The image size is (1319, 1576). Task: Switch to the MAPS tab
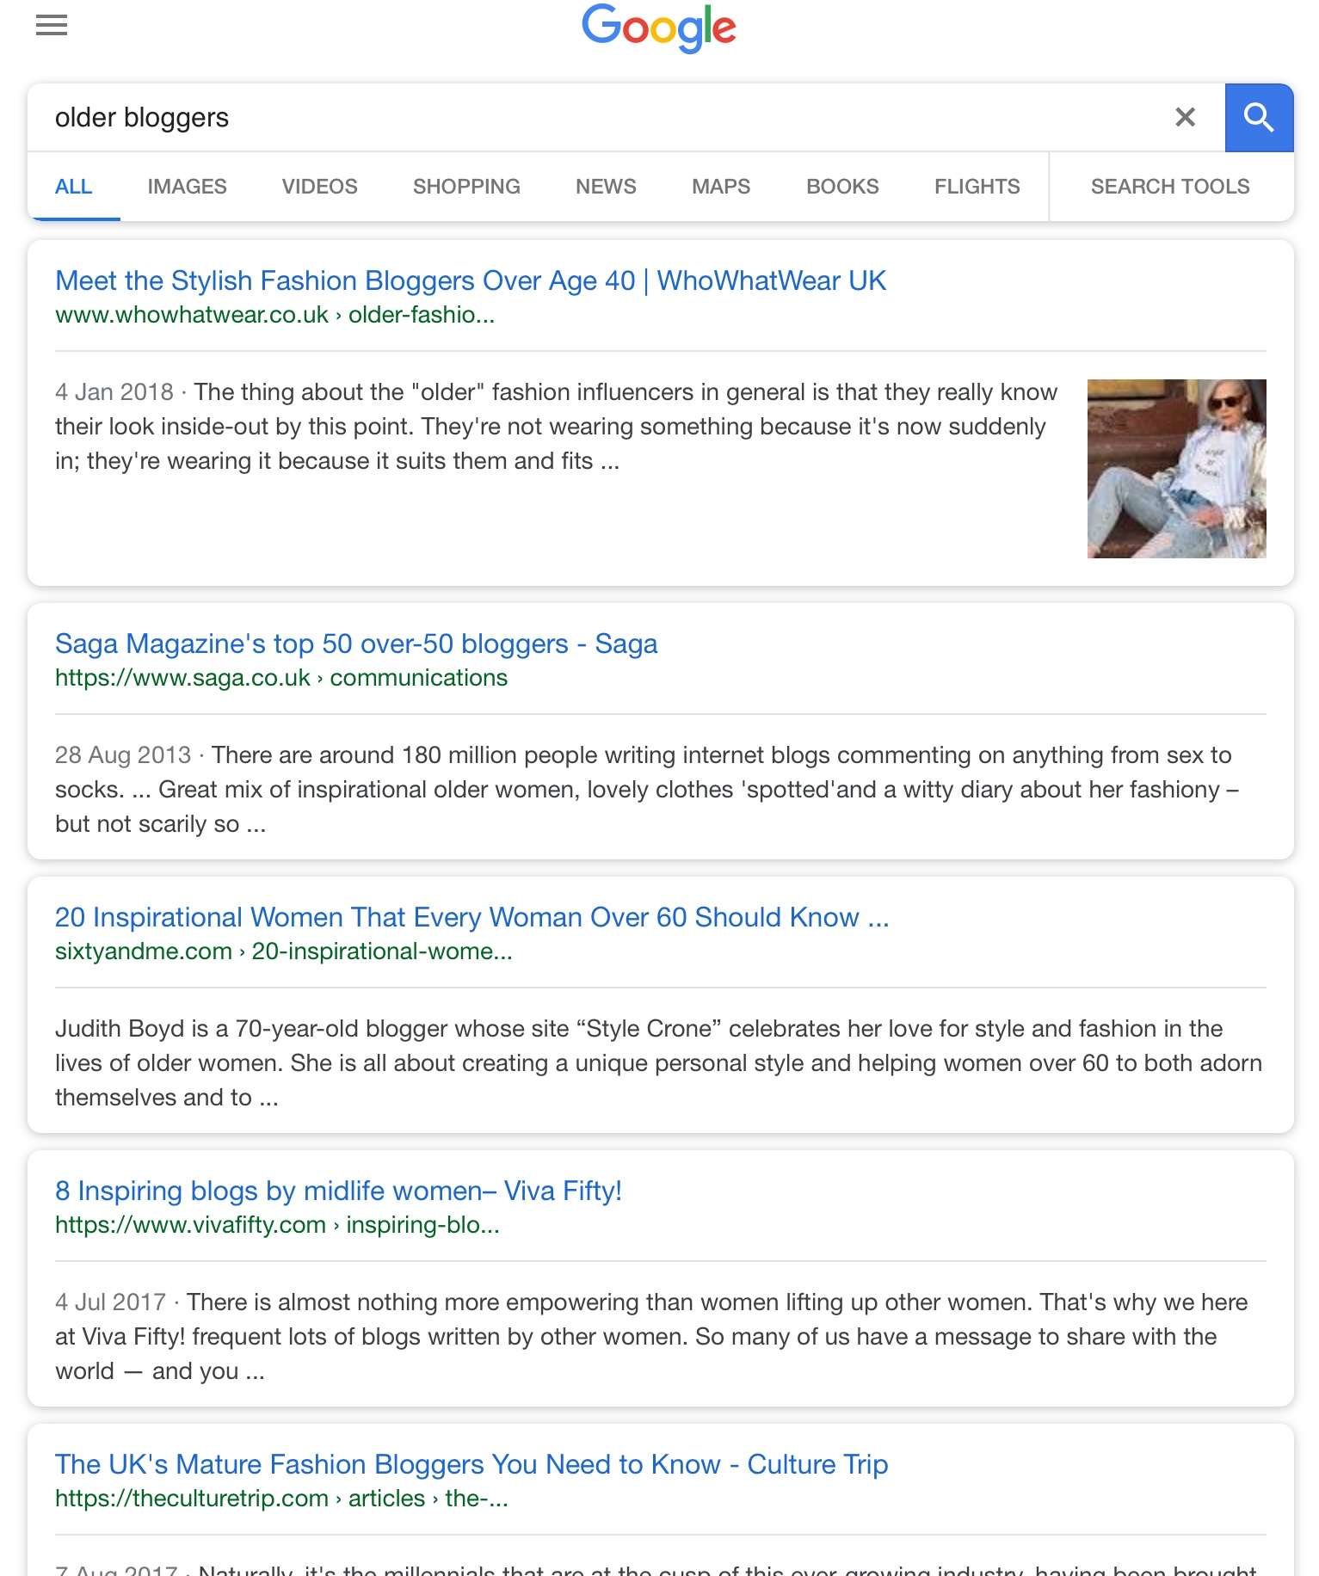721,187
